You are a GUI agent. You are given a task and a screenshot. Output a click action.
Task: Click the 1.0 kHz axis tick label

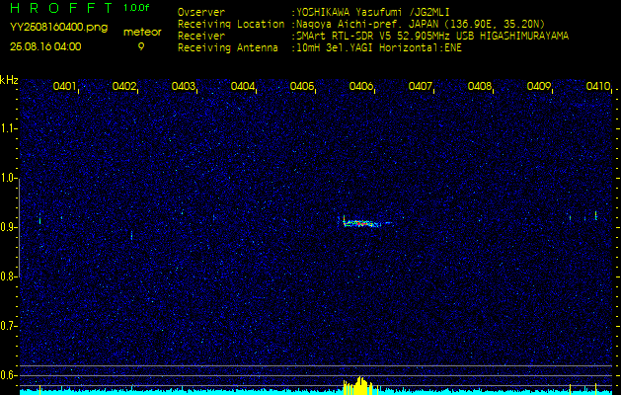click(8, 178)
